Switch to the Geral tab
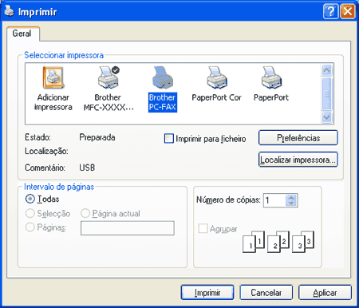 coord(22,34)
